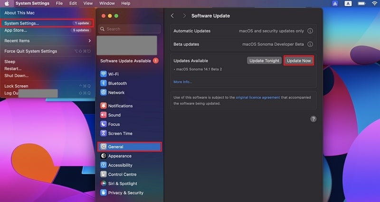This screenshot has height=202, width=380.
Task: Click the Update Now button
Action: (299, 61)
